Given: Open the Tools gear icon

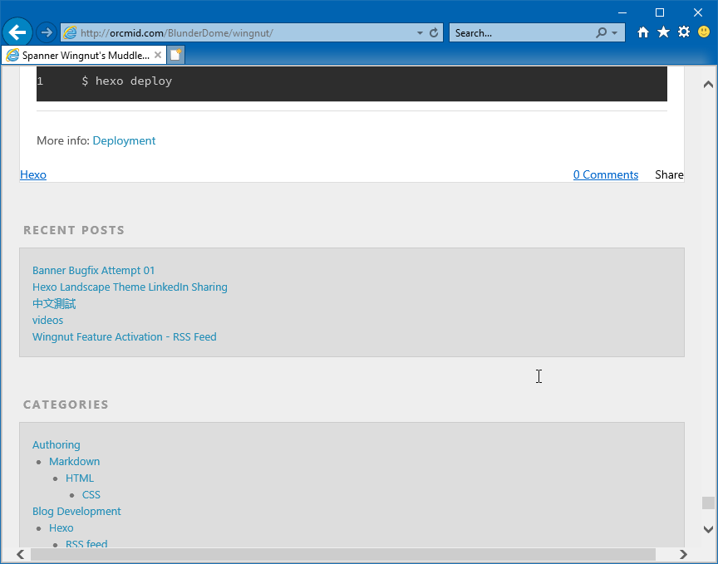Looking at the screenshot, I should pos(684,32).
